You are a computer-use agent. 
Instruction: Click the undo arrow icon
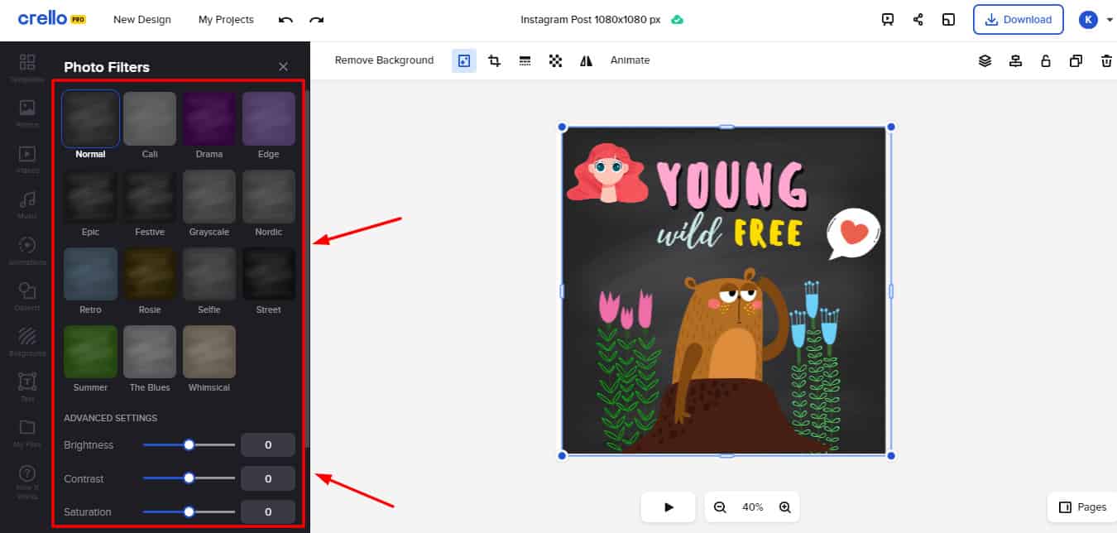286,20
